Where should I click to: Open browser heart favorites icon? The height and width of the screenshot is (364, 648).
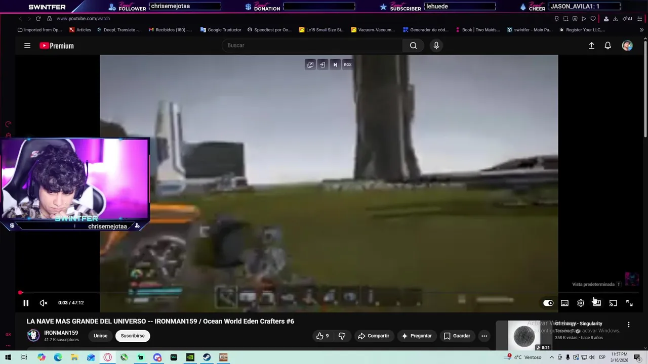[x=593, y=19]
